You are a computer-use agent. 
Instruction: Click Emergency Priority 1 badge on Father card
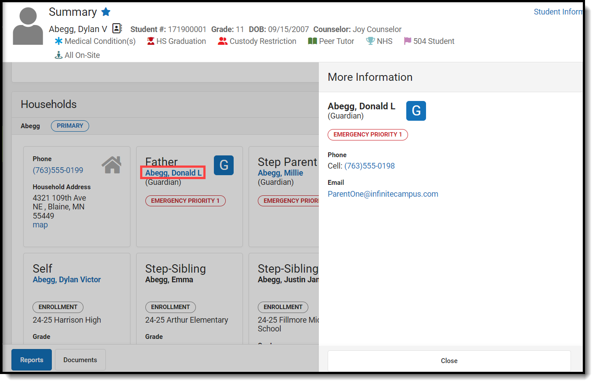pyautogui.click(x=185, y=201)
